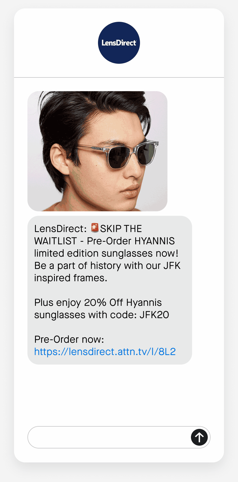
Task: Click "inspired frames." text line
Action: coord(71,278)
